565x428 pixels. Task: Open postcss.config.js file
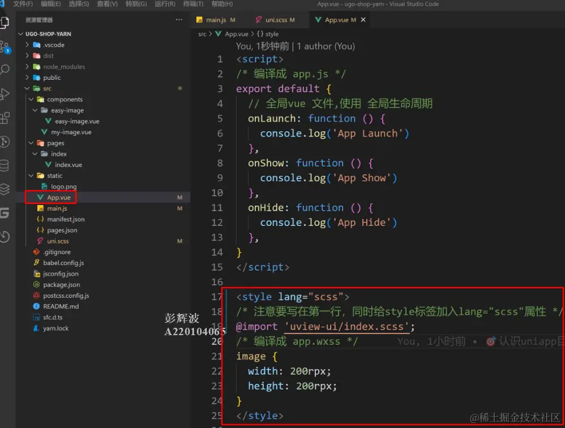pos(102,296)
